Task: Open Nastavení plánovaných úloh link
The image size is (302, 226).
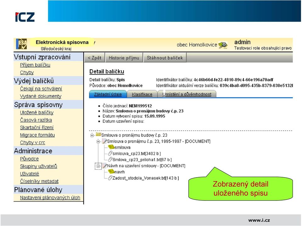Action: pos(50,198)
